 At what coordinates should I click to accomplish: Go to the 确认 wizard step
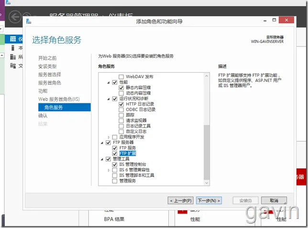43,115
